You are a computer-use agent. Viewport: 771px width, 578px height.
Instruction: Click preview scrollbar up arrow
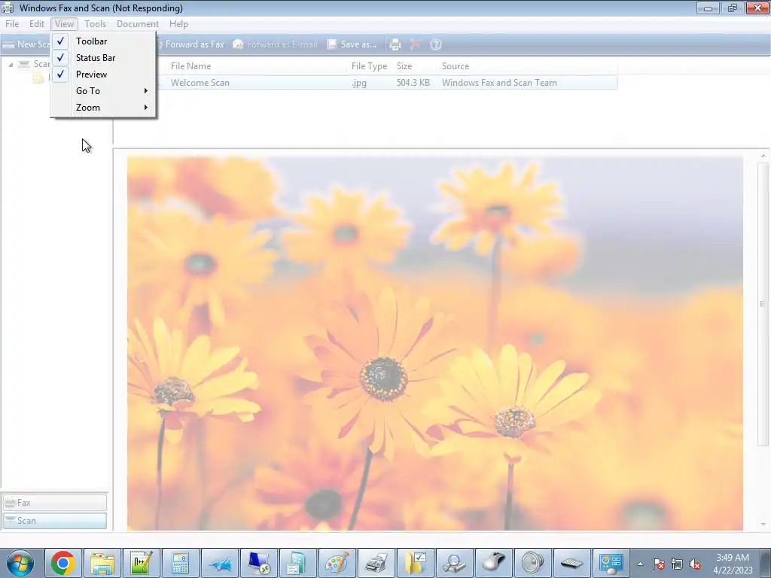[763, 156]
